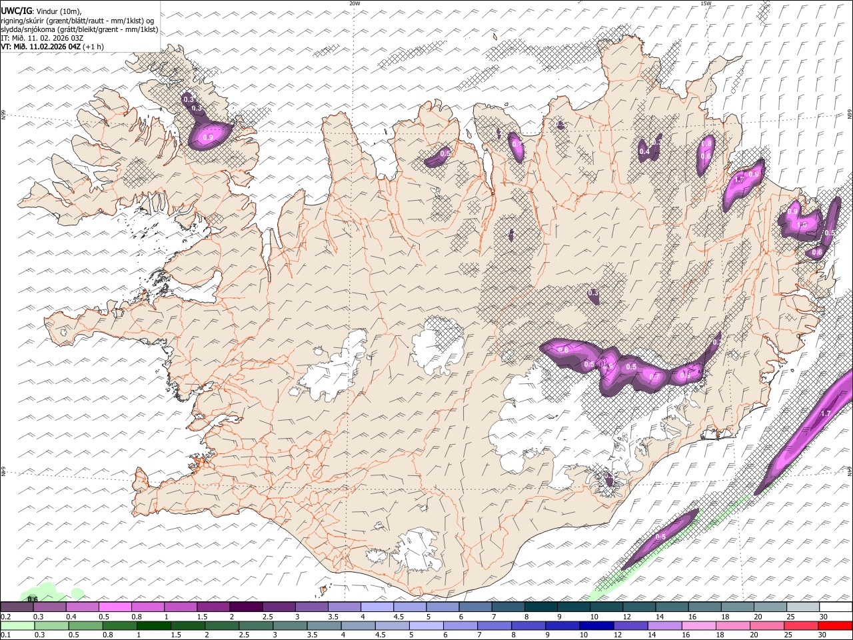This screenshot has width=853, height=640.
Task: Click the '0.7' value in the north-central blob
Action: point(516,145)
